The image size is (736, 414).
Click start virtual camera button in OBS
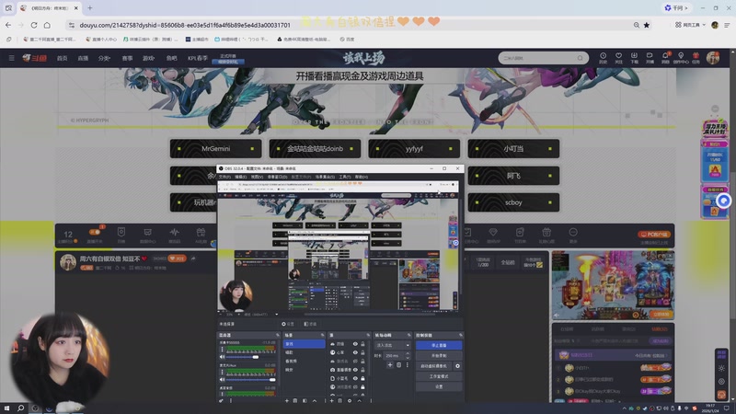(433, 366)
